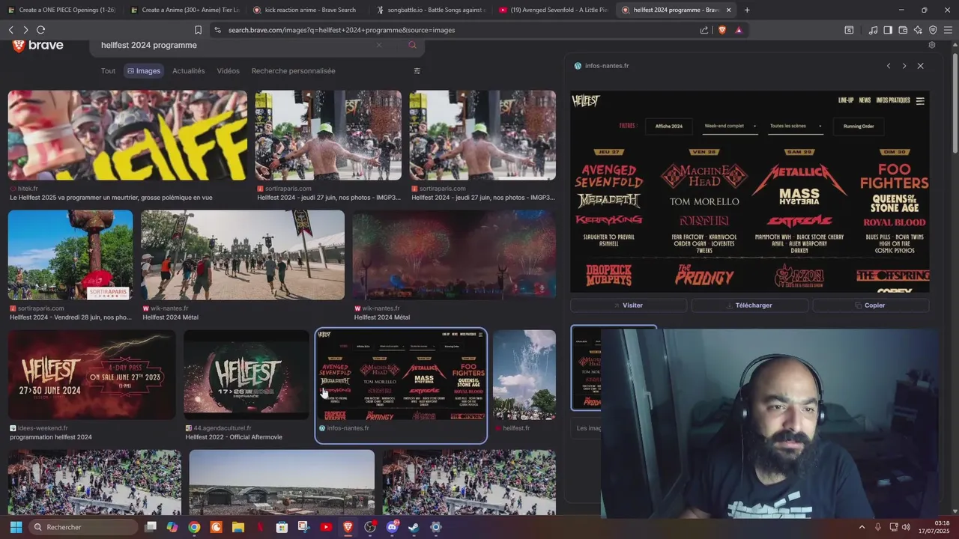Open YouTube app from the taskbar

click(326, 527)
